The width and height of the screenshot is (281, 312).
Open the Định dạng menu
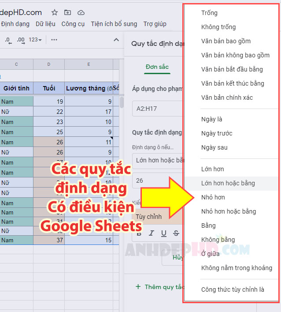pyautogui.click(x=15, y=24)
